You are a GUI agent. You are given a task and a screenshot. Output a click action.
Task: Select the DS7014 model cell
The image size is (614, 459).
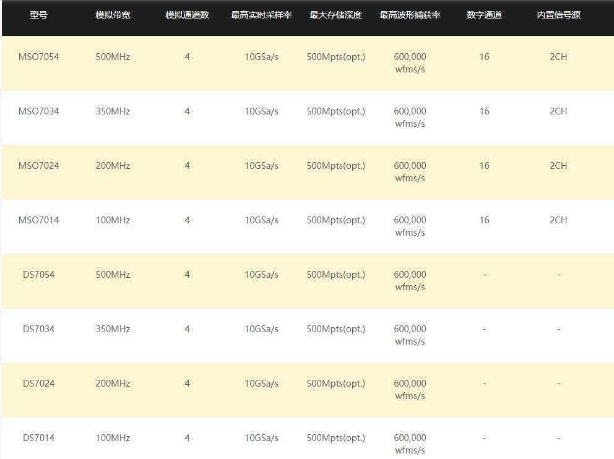pyautogui.click(x=39, y=437)
